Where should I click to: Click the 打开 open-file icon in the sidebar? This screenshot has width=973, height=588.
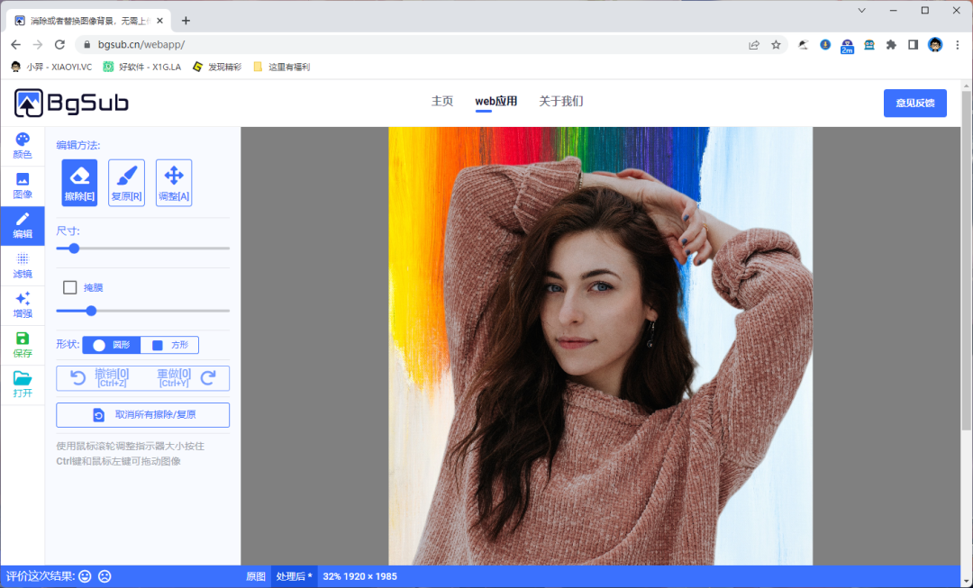point(23,384)
